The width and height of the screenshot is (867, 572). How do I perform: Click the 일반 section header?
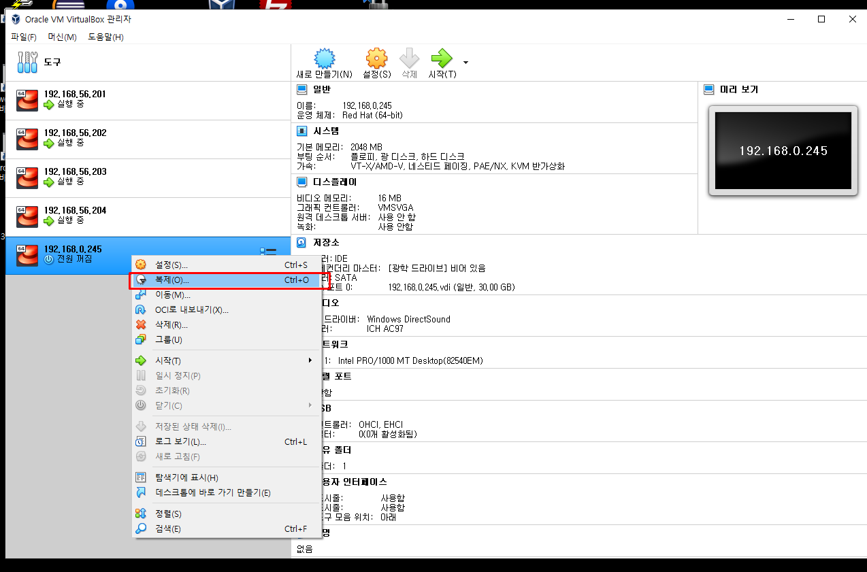tap(321, 90)
